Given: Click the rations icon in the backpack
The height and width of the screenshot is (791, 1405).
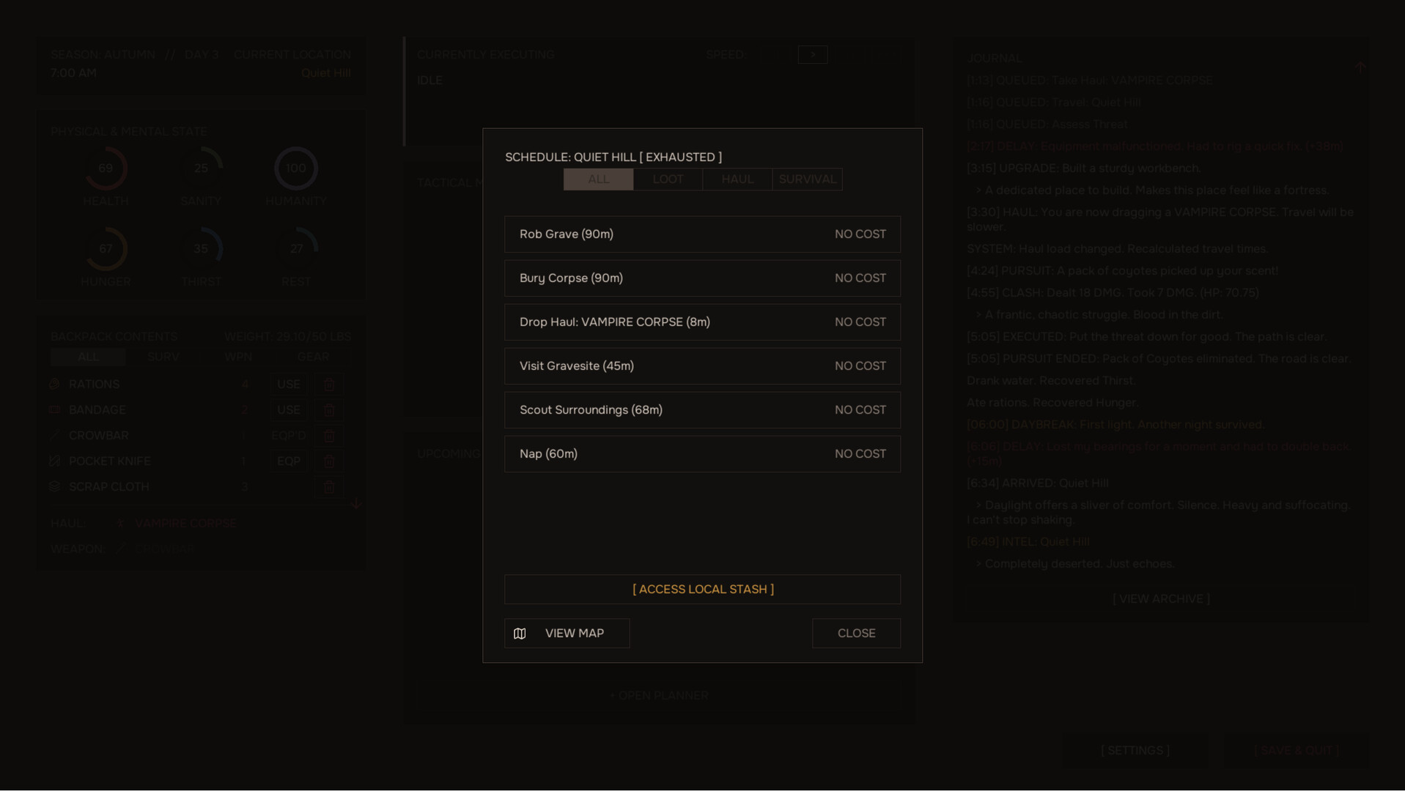Looking at the screenshot, I should 54,385.
